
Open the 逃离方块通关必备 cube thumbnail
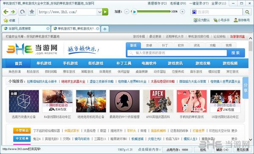(x=24, y=101)
